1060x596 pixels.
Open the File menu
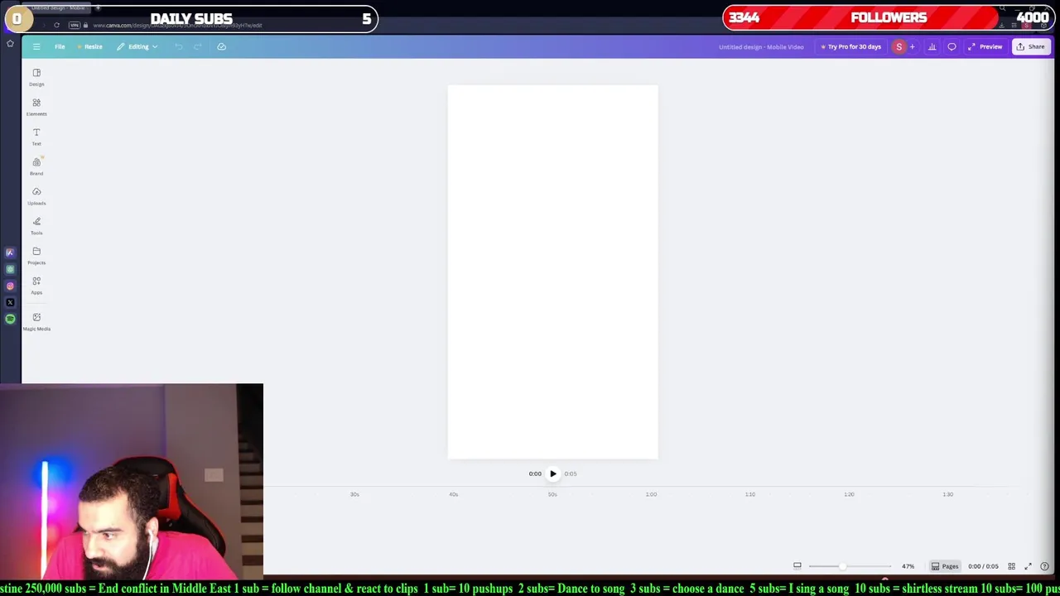(60, 46)
